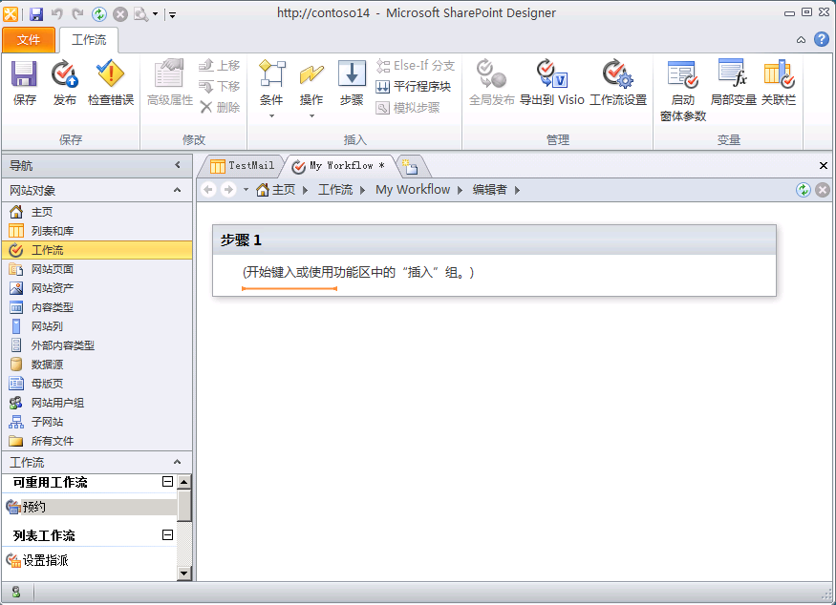Open 关联栏 association columns
The image size is (836, 605).
(779, 83)
